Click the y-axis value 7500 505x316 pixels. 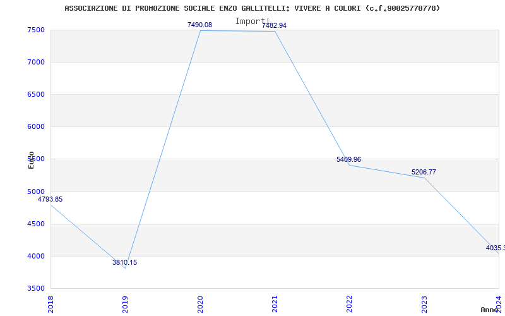36,30
